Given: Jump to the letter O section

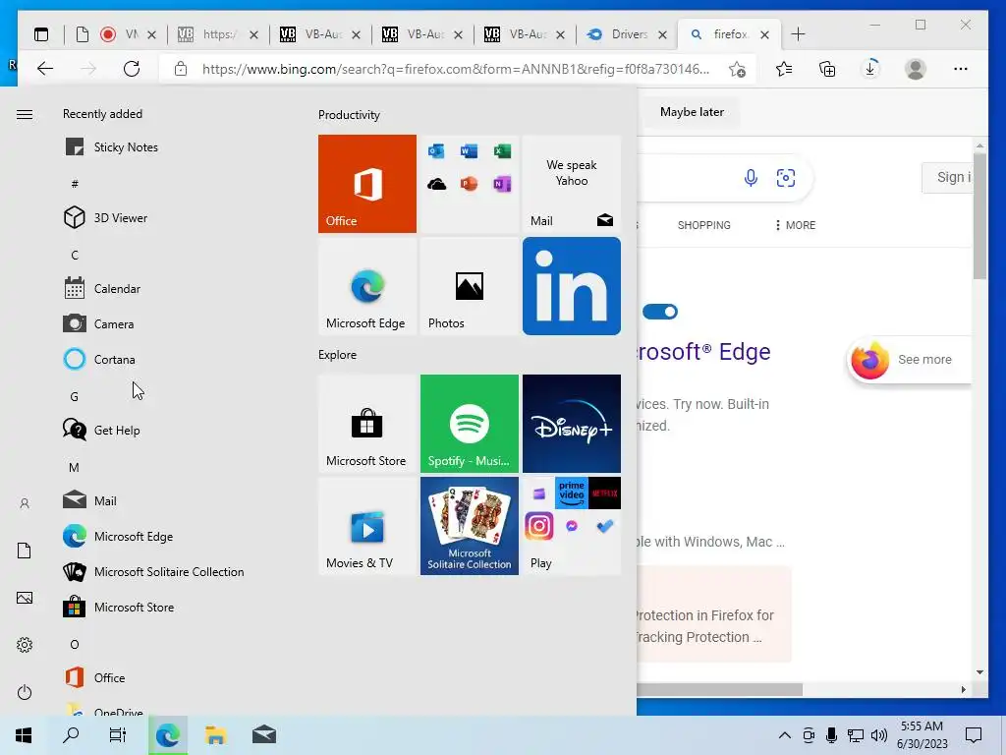Looking at the screenshot, I should pyautogui.click(x=75, y=644).
